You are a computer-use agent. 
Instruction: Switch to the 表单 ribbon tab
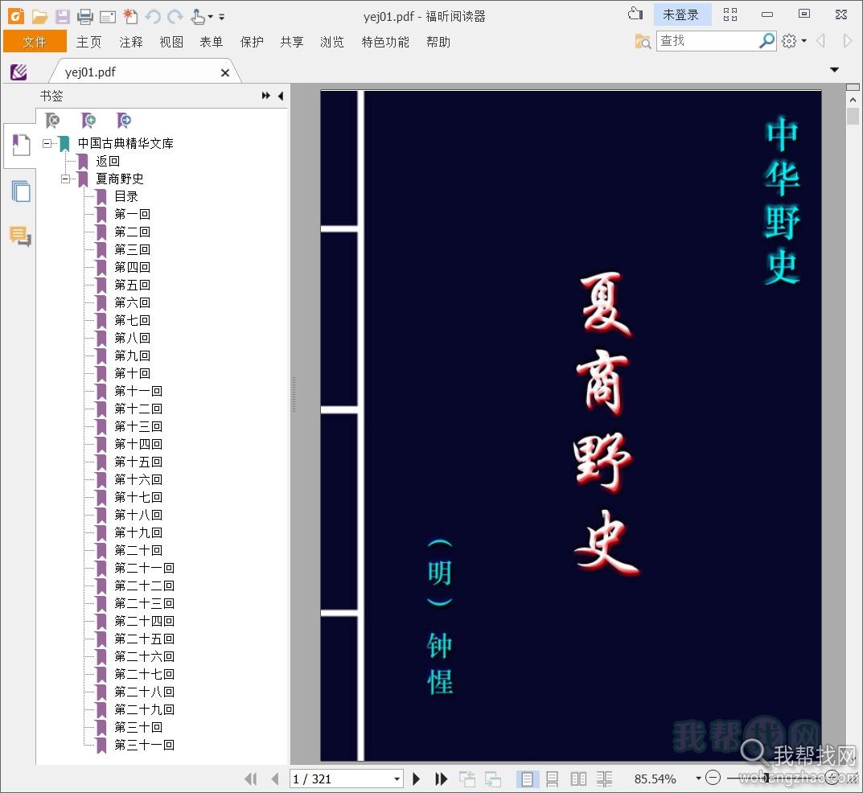[x=212, y=42]
